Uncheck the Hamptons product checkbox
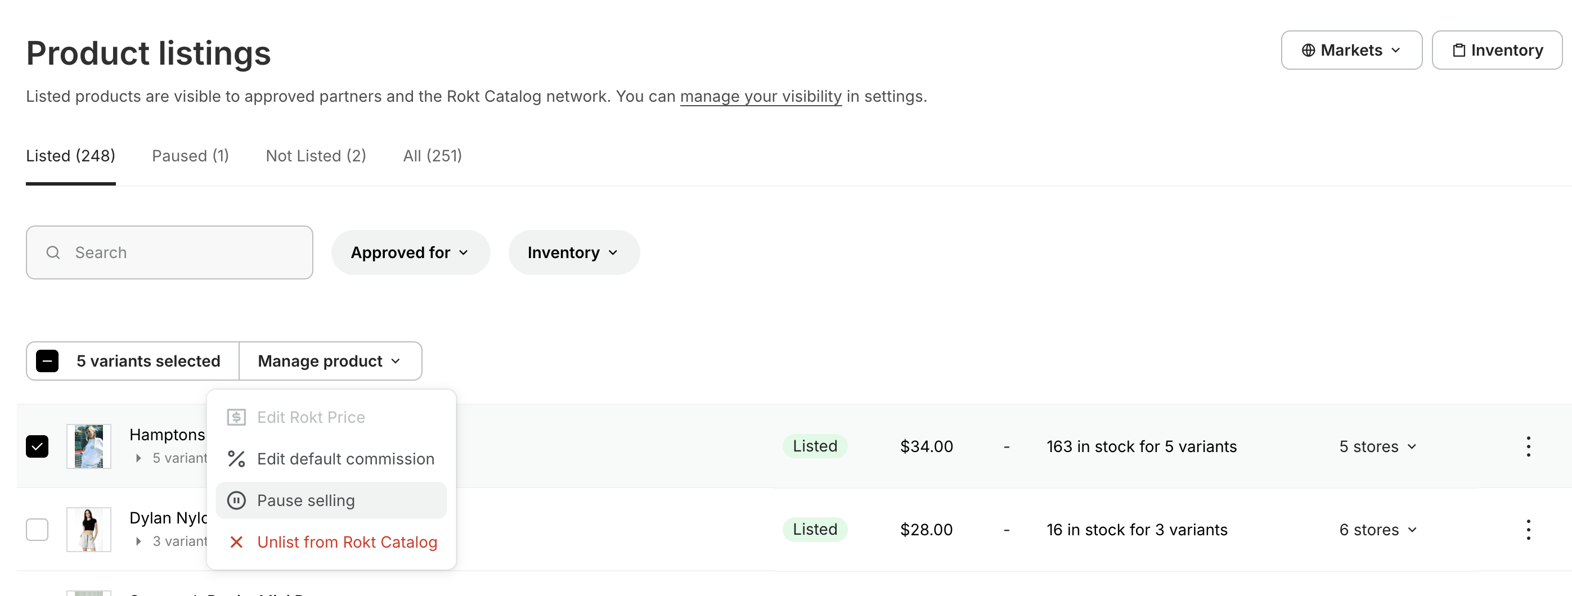 (37, 446)
